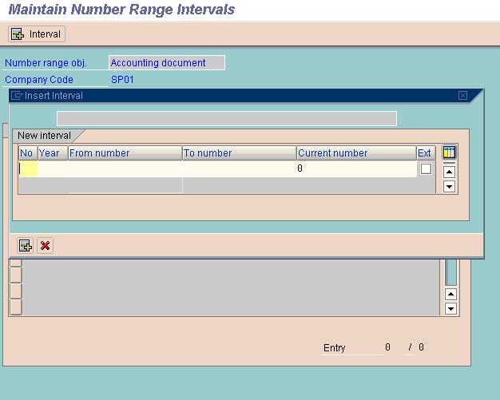This screenshot has height=400, width=500.
Task: Click background table scroll-down arrow
Action: tap(450, 308)
